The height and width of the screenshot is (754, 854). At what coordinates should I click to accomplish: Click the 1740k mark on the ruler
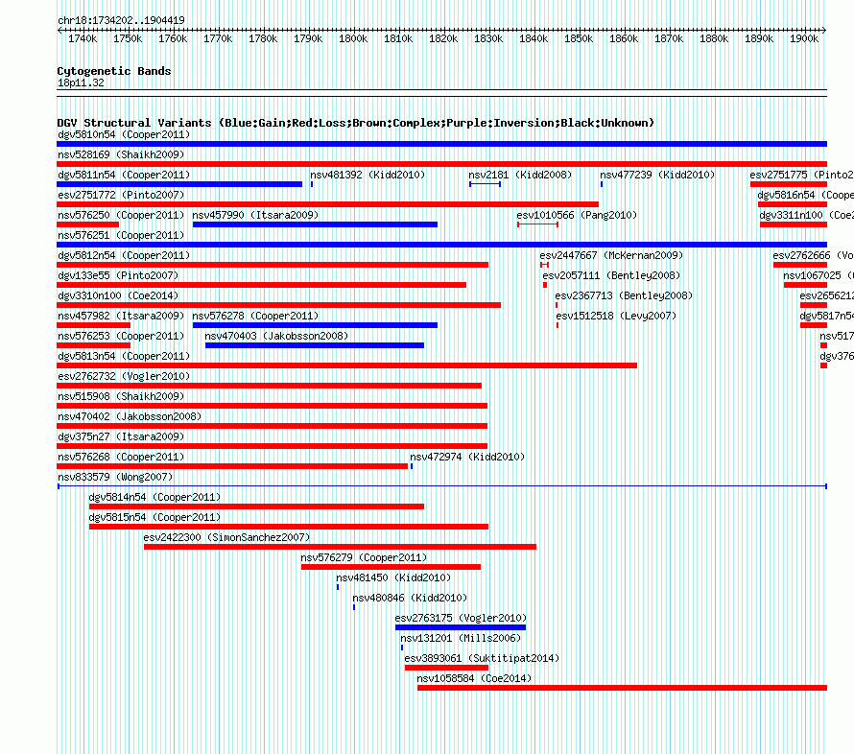point(83,38)
